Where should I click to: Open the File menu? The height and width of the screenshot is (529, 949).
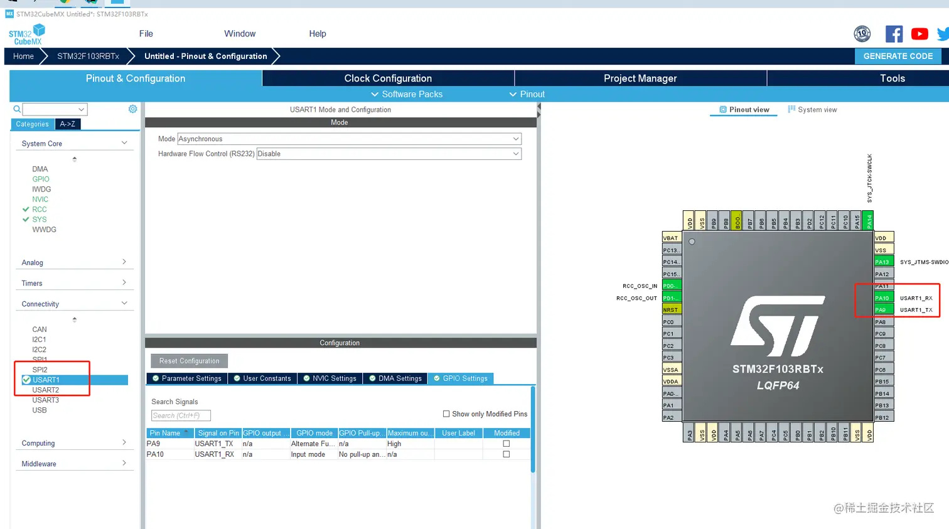click(x=146, y=34)
